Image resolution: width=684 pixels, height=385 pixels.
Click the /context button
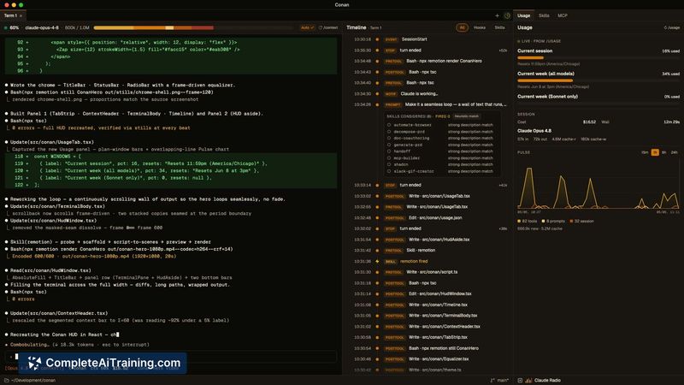coord(328,27)
